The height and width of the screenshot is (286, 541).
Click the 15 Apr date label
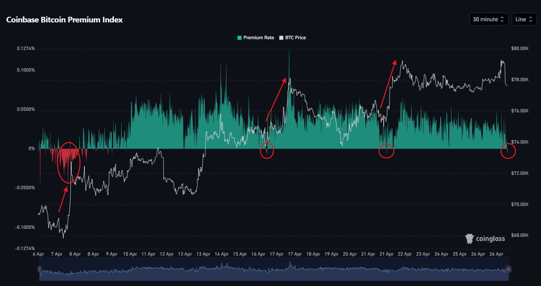click(240, 254)
